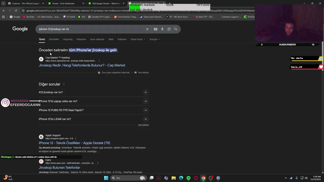The image size is (324, 182).
Task: Switch to the Haberler tab
Action: 81,39
